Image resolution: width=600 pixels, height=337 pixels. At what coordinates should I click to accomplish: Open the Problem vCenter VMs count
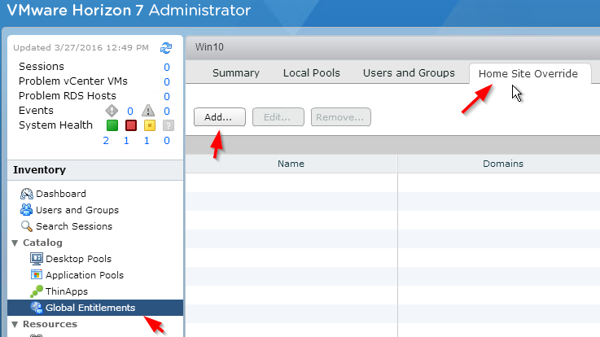pos(167,82)
